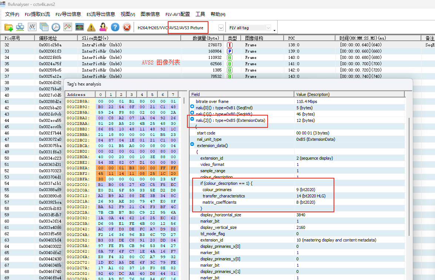The height and width of the screenshot is (280, 435).
Task: Click the B-frame type icon in row 35
Action: coord(230,64)
